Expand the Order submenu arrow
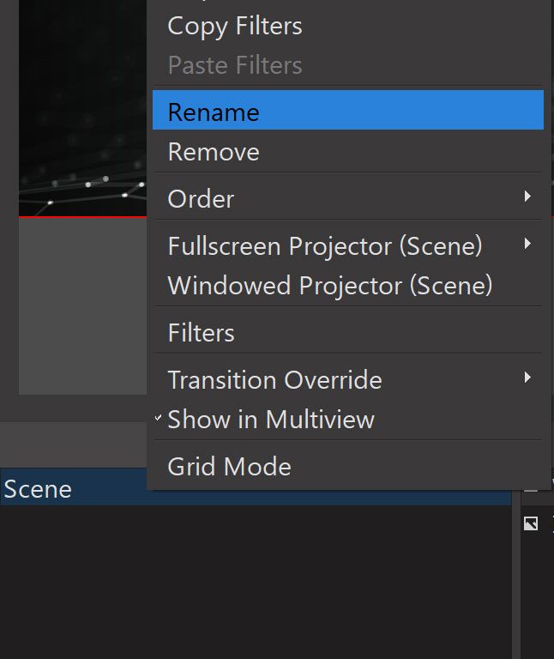Image resolution: width=554 pixels, height=659 pixels. (x=527, y=197)
